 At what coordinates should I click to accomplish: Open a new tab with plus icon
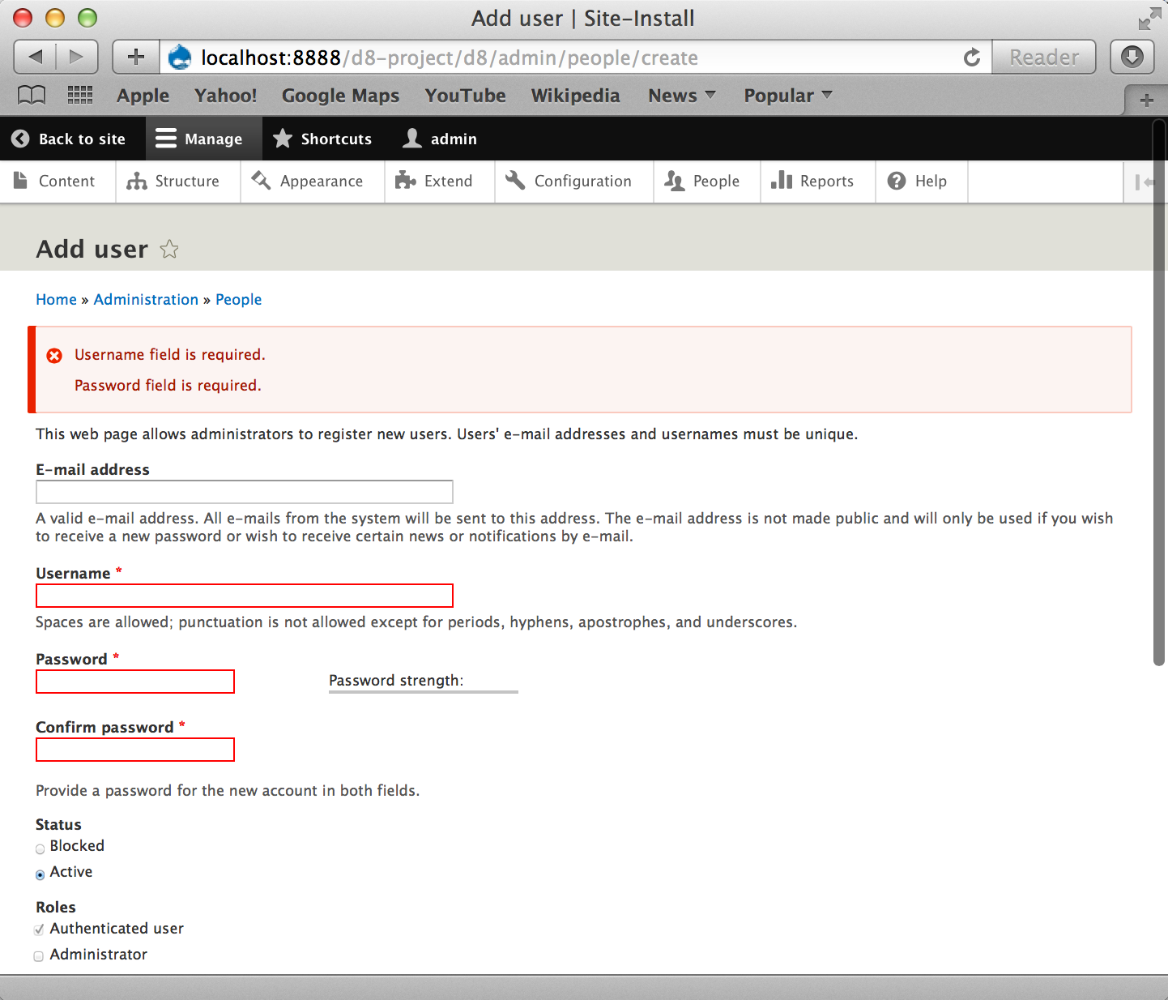tap(1146, 100)
